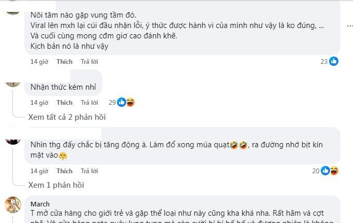
Task: Click the haha reaction icon beside count 20
Action: click(334, 171)
